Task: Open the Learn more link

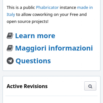Action: click(35, 36)
